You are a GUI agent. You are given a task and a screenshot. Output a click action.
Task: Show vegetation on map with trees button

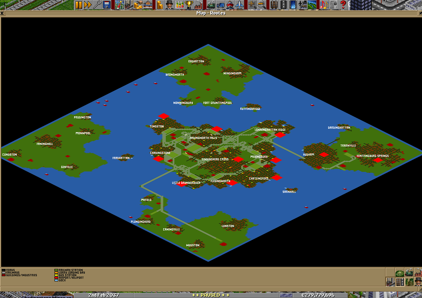[x=409, y=282]
